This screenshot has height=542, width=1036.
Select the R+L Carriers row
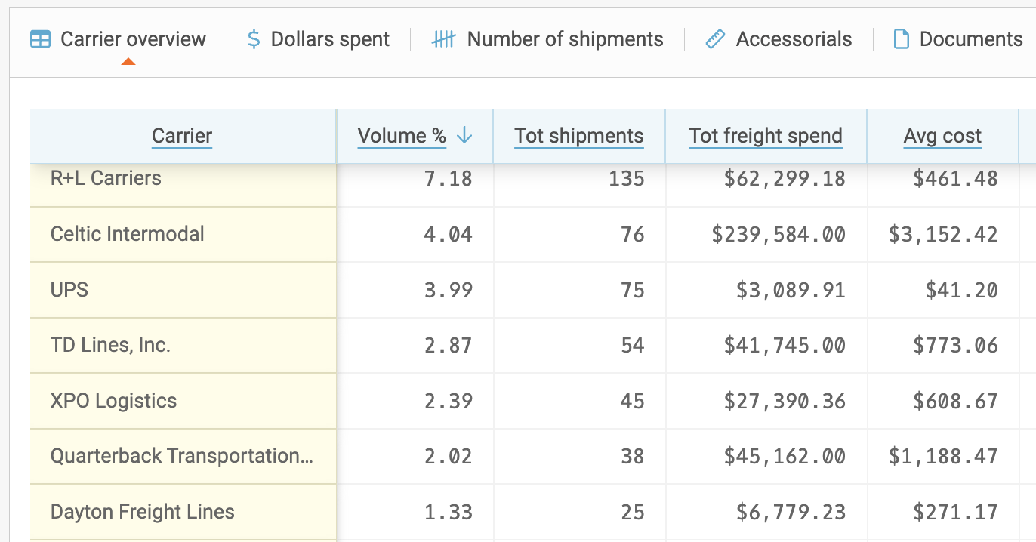(x=104, y=178)
